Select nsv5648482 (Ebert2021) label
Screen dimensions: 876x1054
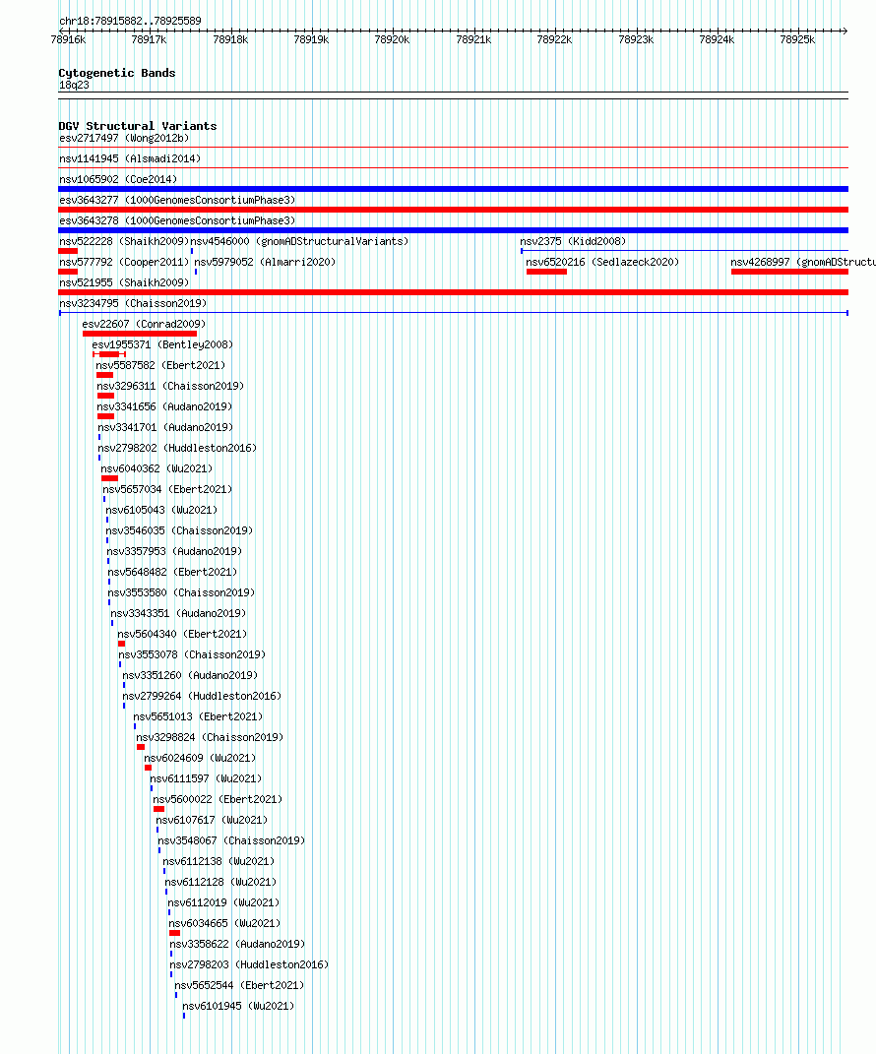tap(173, 573)
